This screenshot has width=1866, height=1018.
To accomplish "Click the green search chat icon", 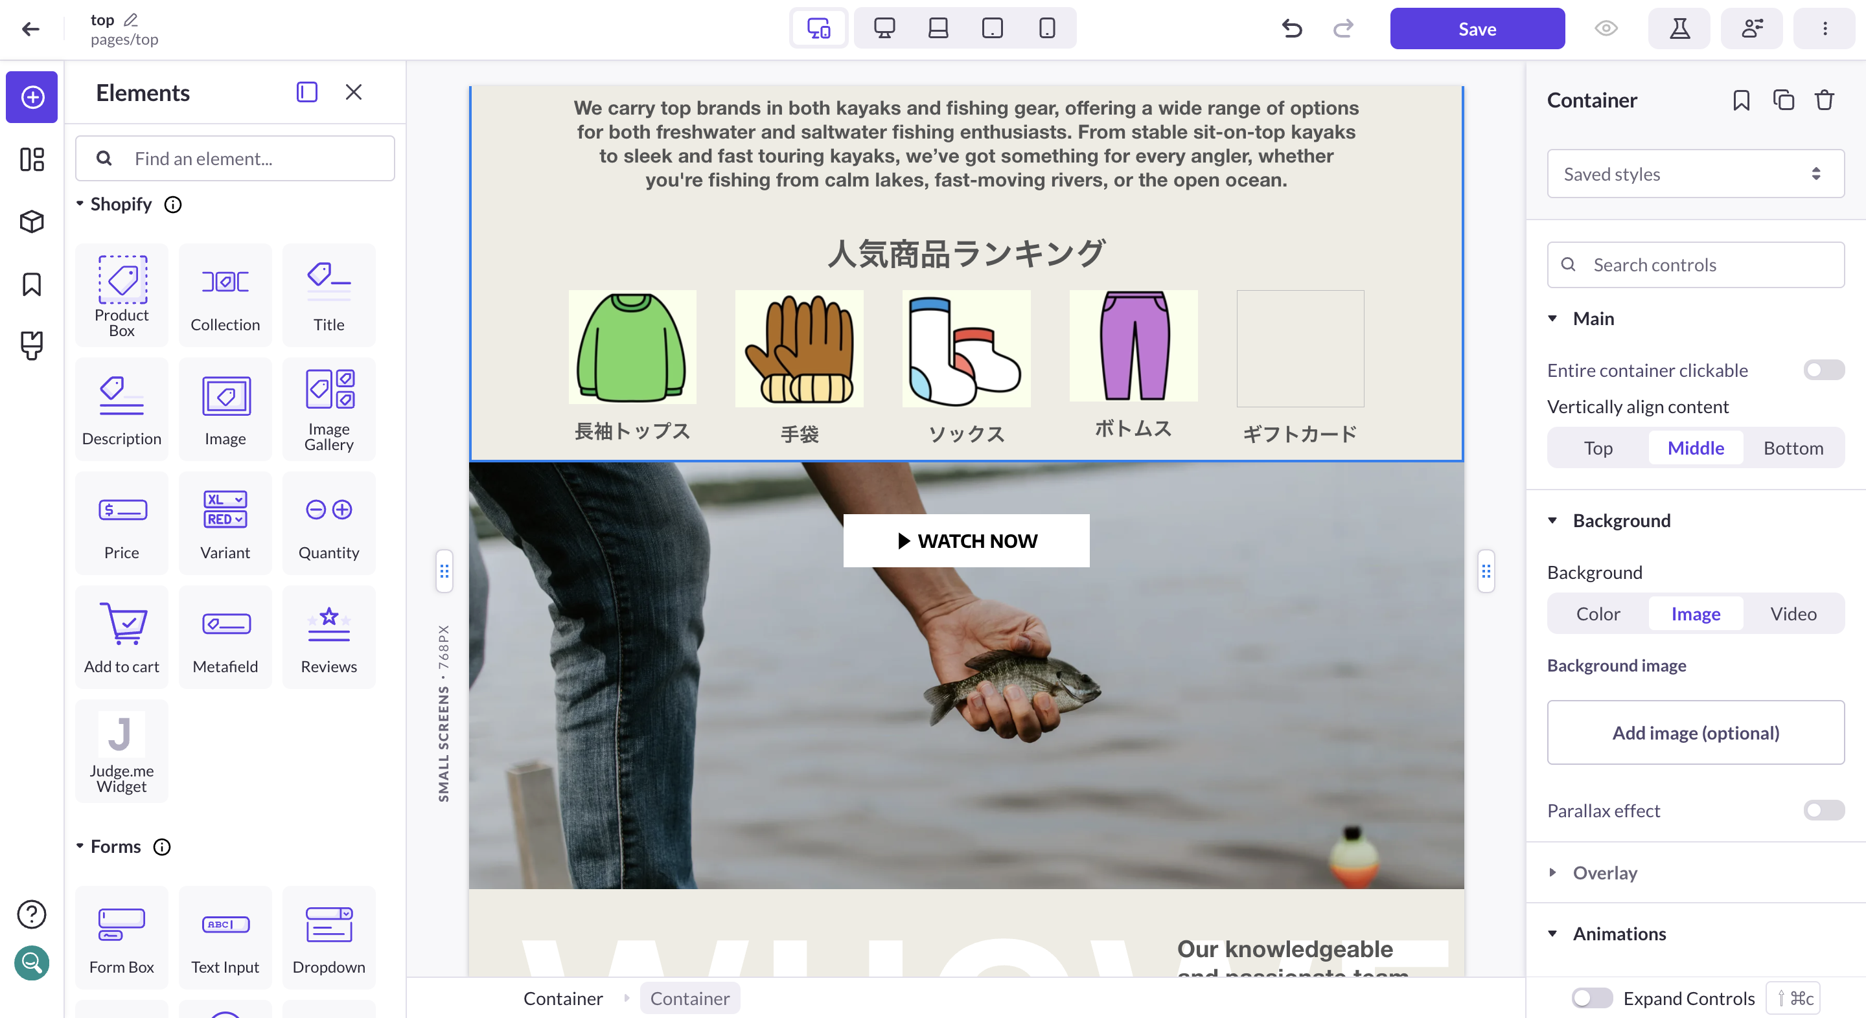I will (32, 963).
